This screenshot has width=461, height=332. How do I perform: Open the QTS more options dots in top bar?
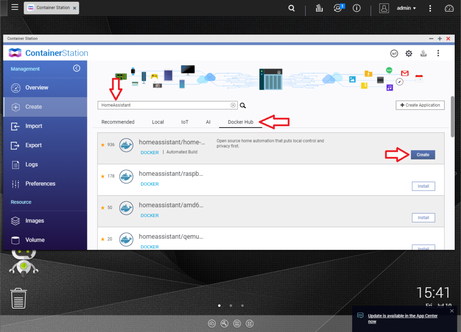pyautogui.click(x=430, y=8)
